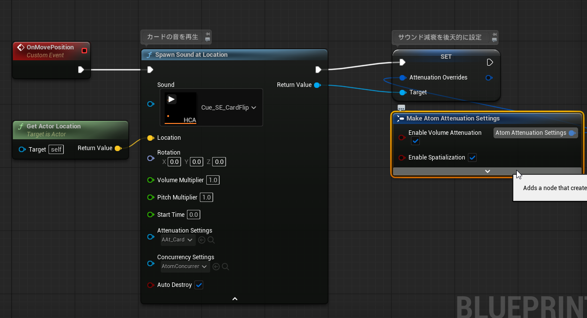Screen dimensions: 587x318
Task: Click the Atom Attenuation Settings output pin
Action: click(x=572, y=133)
